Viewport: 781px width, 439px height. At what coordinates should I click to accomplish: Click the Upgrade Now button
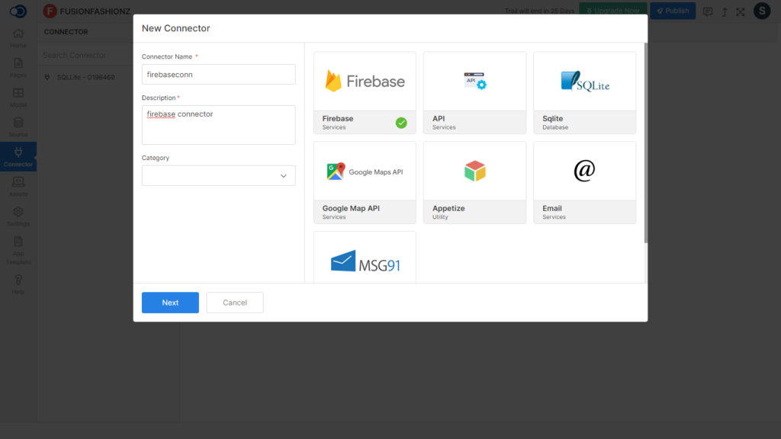tap(612, 11)
